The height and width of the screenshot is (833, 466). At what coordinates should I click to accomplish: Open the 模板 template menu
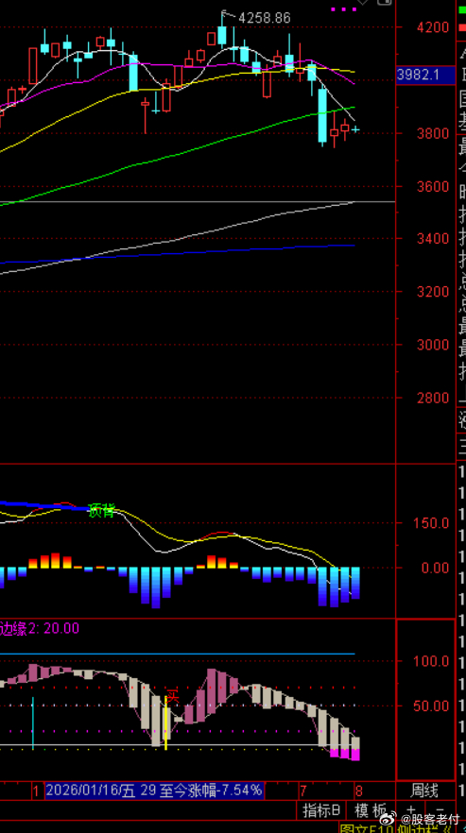point(371,810)
